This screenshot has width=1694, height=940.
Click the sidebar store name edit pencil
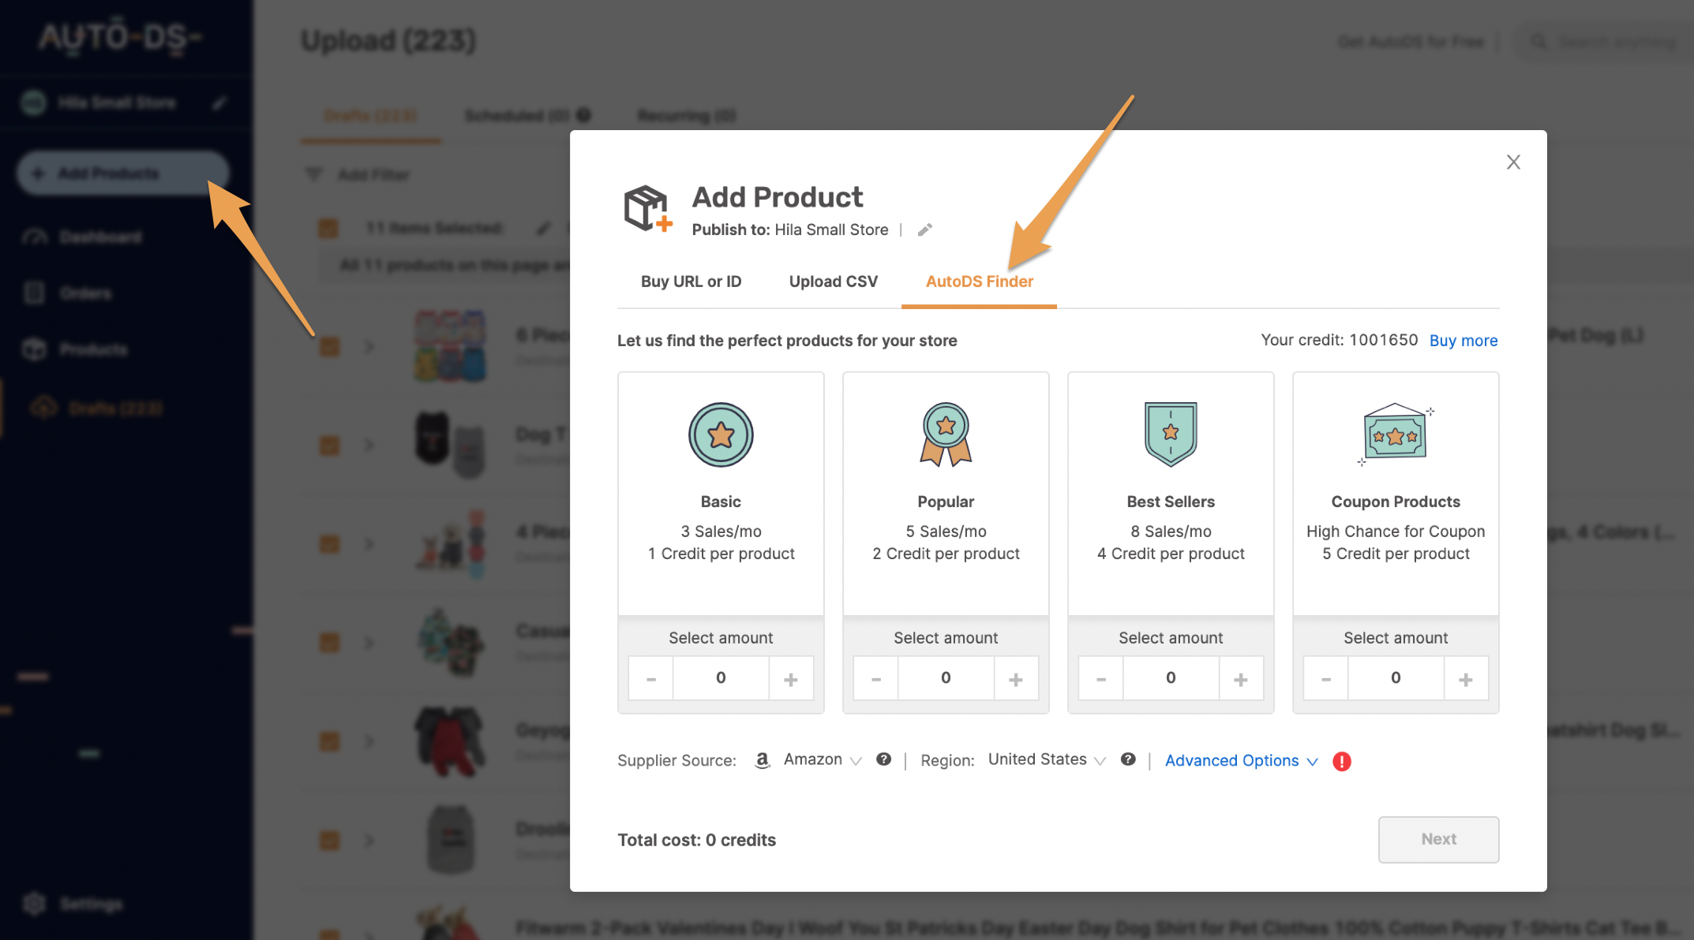[219, 103]
